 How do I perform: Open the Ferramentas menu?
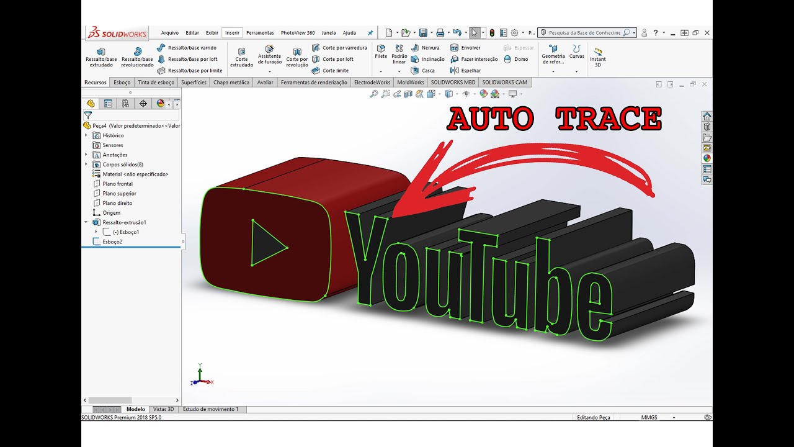pos(260,33)
